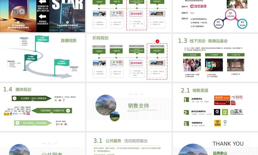Click the red circled number 3 badge
This screenshot has width=258, height=155.
[x=157, y=41]
